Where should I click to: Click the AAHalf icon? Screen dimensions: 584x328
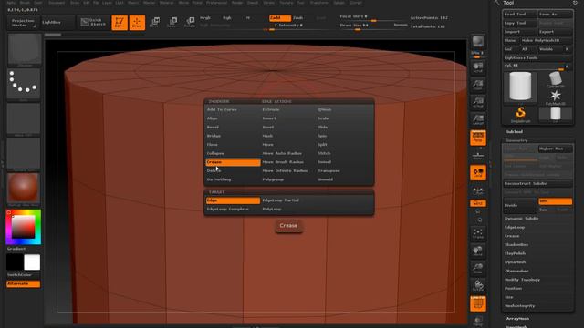point(478,119)
